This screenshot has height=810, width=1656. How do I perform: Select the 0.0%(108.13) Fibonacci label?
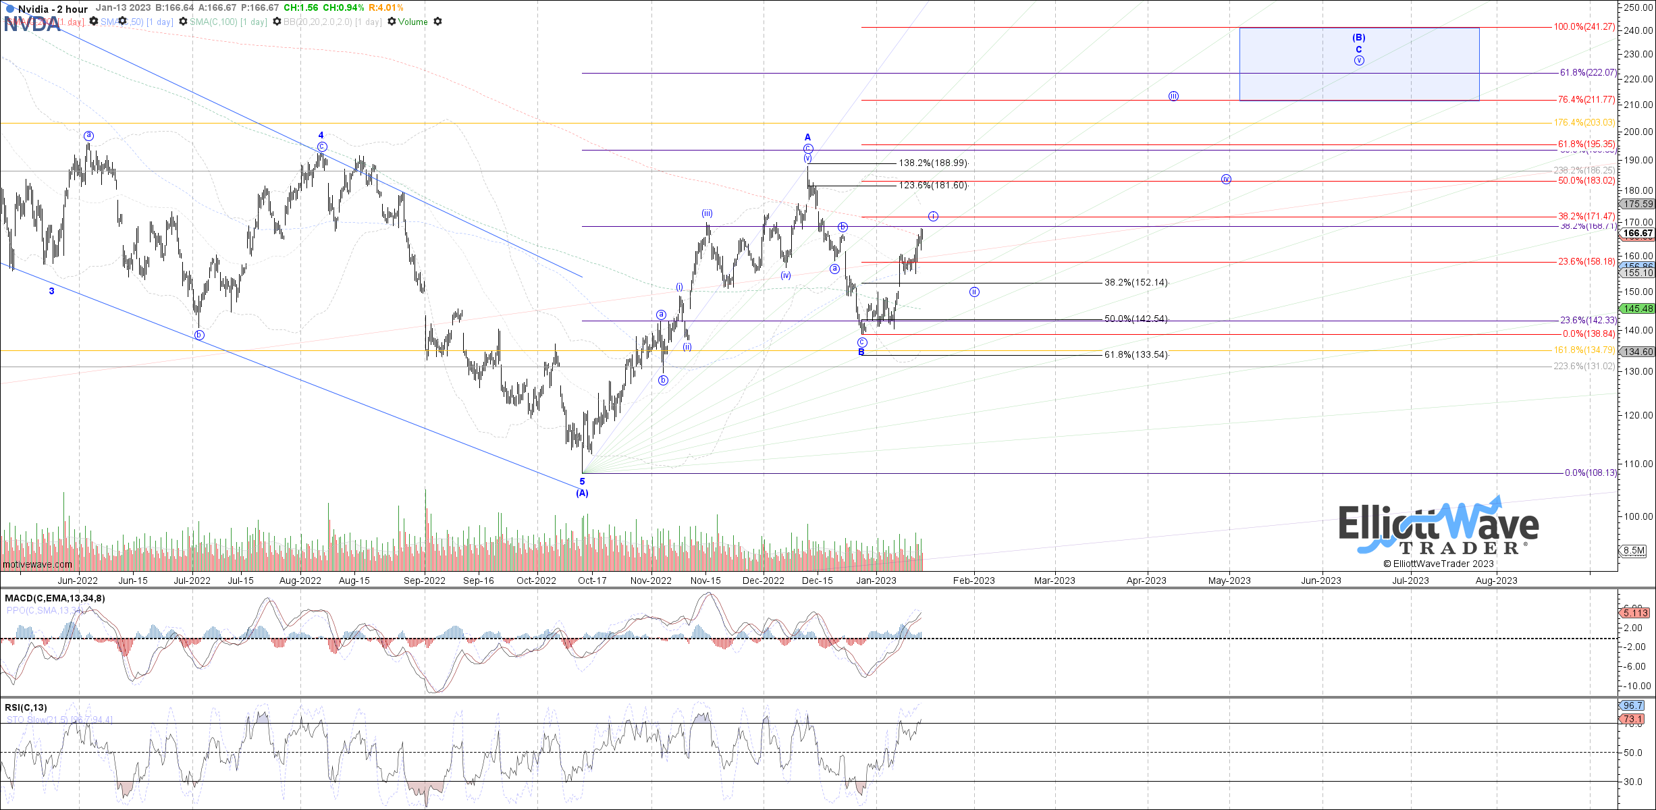coord(1591,473)
